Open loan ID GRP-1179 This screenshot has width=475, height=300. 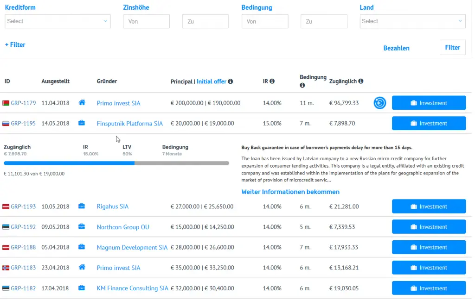point(23,103)
